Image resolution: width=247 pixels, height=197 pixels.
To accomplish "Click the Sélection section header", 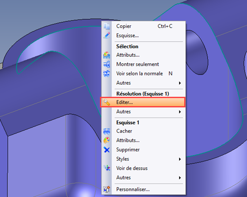I will click(x=127, y=47).
